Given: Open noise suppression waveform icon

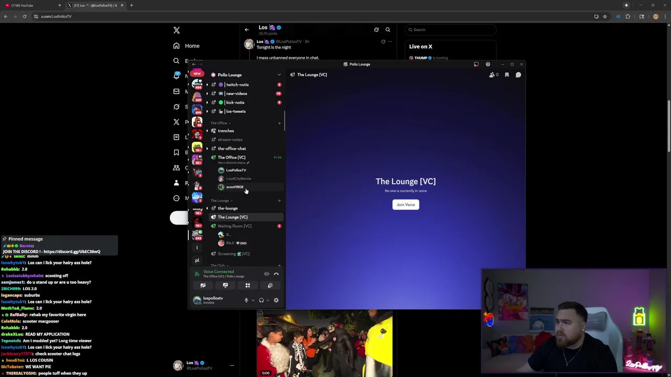Looking at the screenshot, I should tap(266, 274).
